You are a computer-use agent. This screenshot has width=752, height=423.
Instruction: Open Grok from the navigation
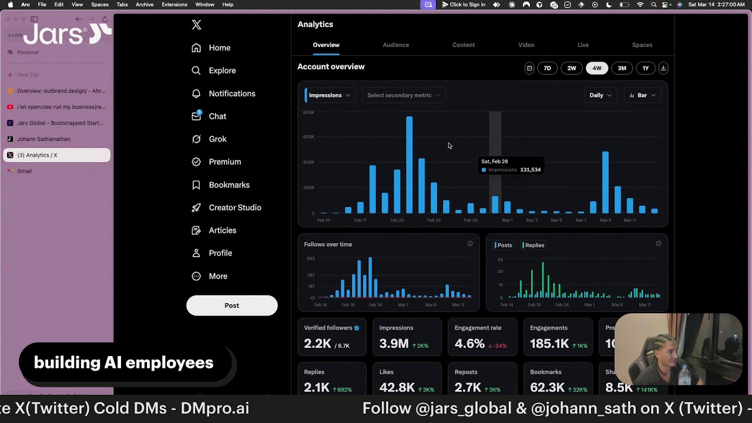click(209, 139)
